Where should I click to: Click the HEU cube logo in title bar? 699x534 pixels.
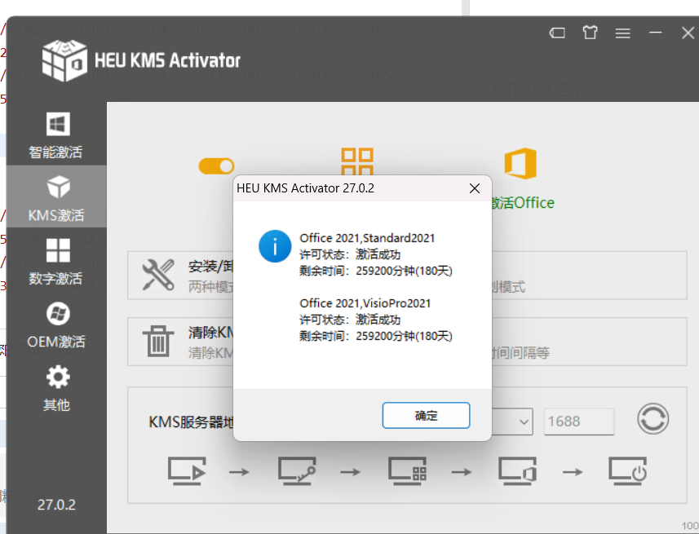click(x=64, y=60)
